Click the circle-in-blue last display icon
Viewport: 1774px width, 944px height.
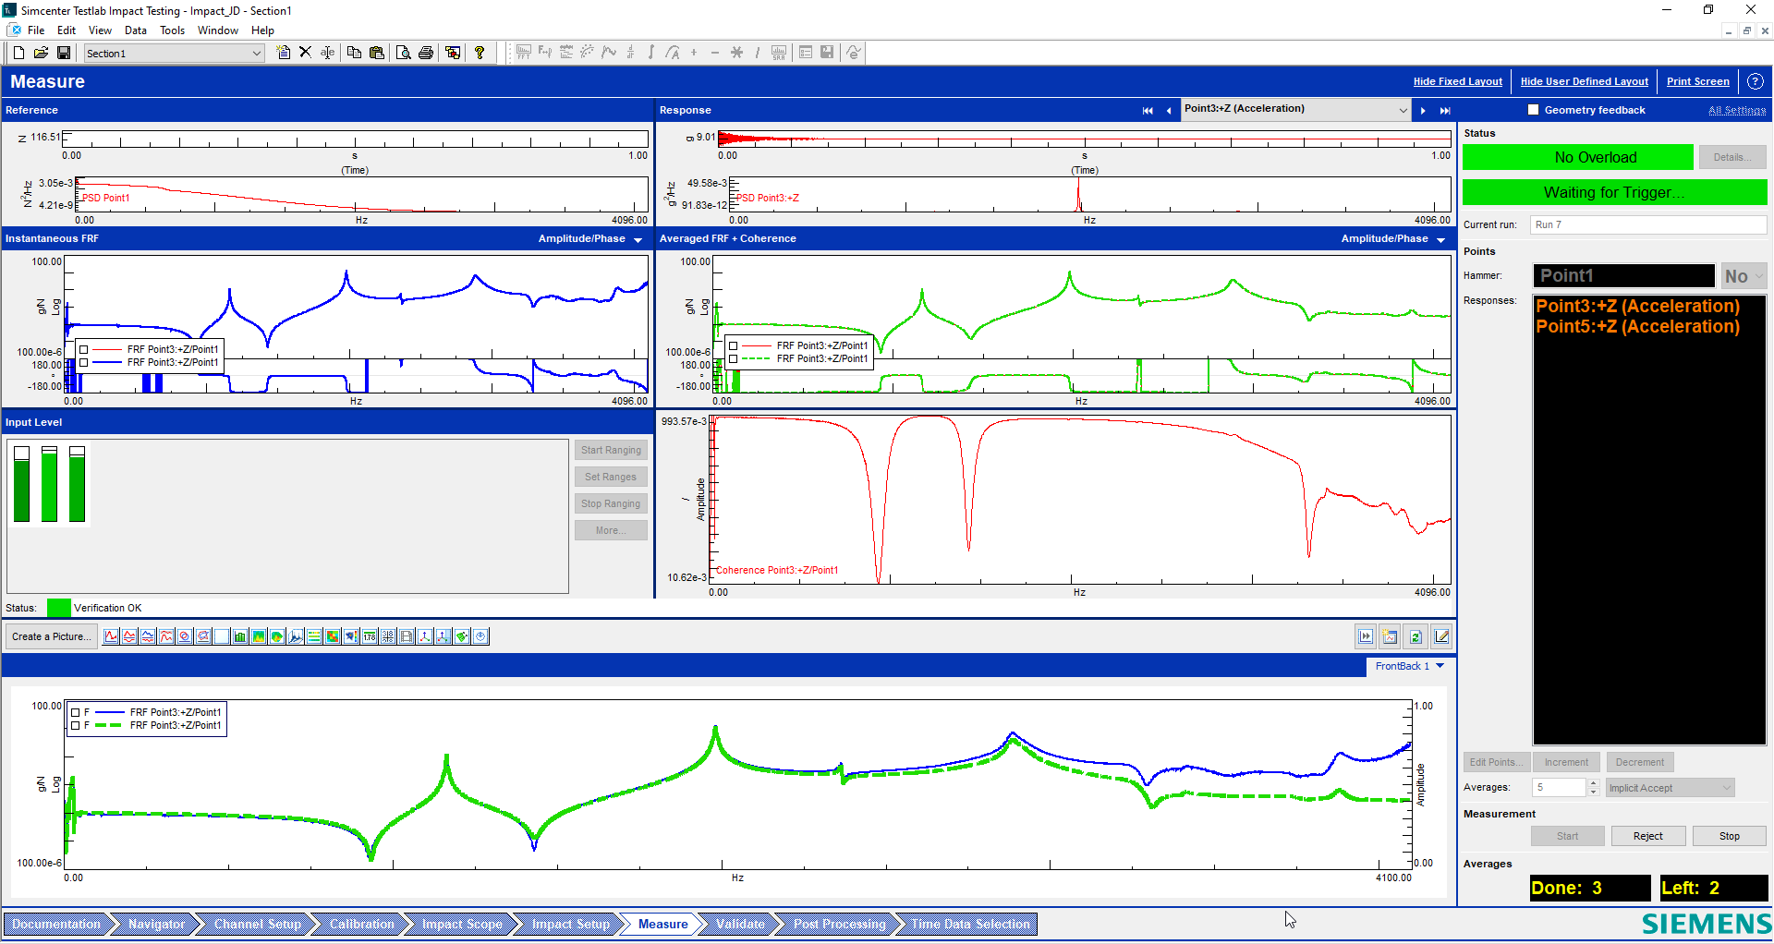(x=480, y=636)
